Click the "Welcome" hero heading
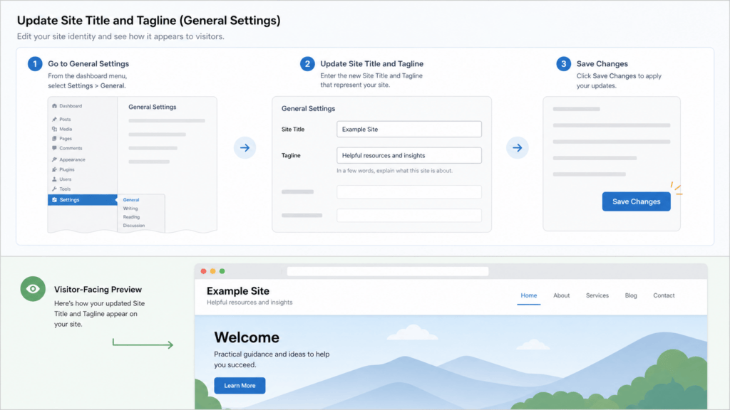Image resolution: width=730 pixels, height=410 pixels. [x=247, y=337]
